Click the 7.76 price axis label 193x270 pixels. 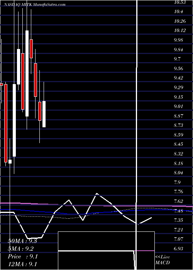pyautogui.click(x=179, y=191)
